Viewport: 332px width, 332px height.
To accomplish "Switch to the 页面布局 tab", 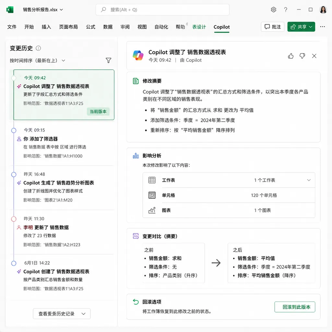I will [68, 27].
